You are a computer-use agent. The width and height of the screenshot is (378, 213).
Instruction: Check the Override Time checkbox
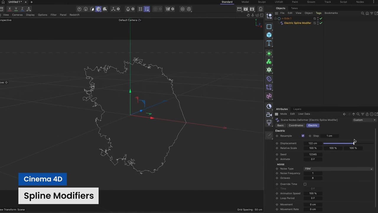point(305,184)
